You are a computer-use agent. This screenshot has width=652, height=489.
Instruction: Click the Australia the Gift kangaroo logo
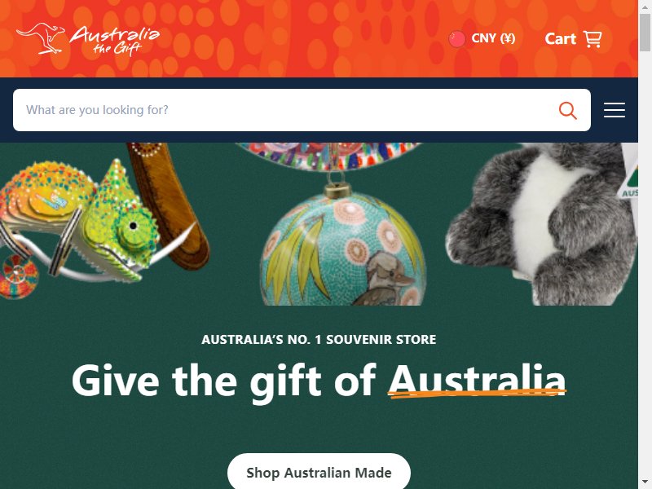pos(88,38)
